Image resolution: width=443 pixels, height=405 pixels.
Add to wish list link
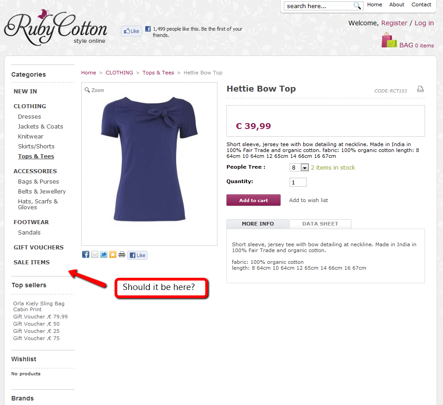coord(309,200)
